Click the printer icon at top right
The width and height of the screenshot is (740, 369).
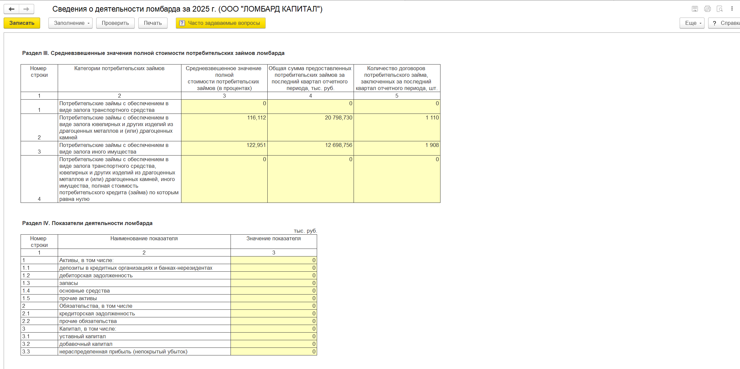coord(707,9)
